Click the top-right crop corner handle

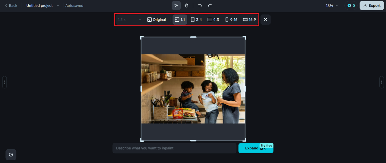coord(244,38)
